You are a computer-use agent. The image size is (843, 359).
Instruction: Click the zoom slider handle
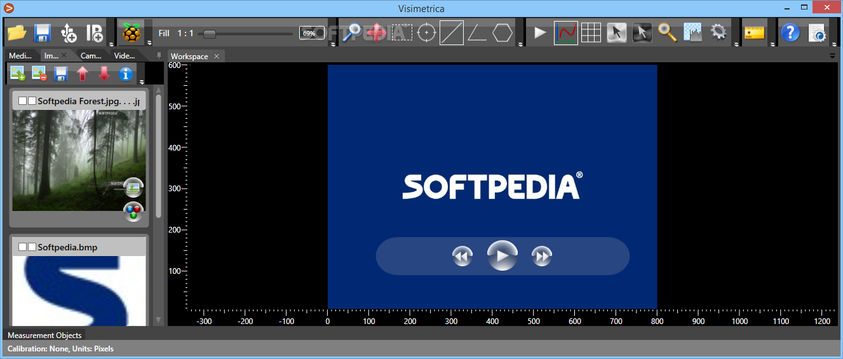point(209,33)
